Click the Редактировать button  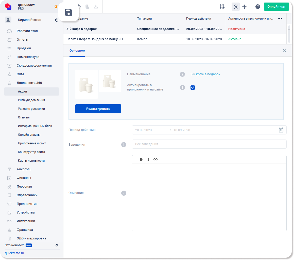click(98, 109)
